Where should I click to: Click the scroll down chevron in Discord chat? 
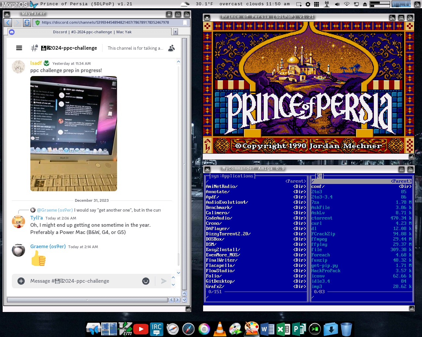[178, 272]
